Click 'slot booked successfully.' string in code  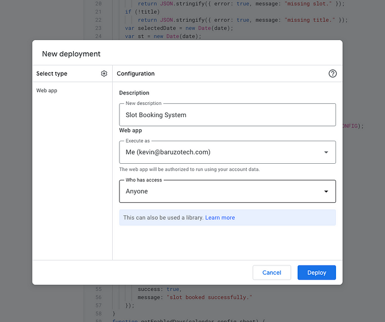209,297
